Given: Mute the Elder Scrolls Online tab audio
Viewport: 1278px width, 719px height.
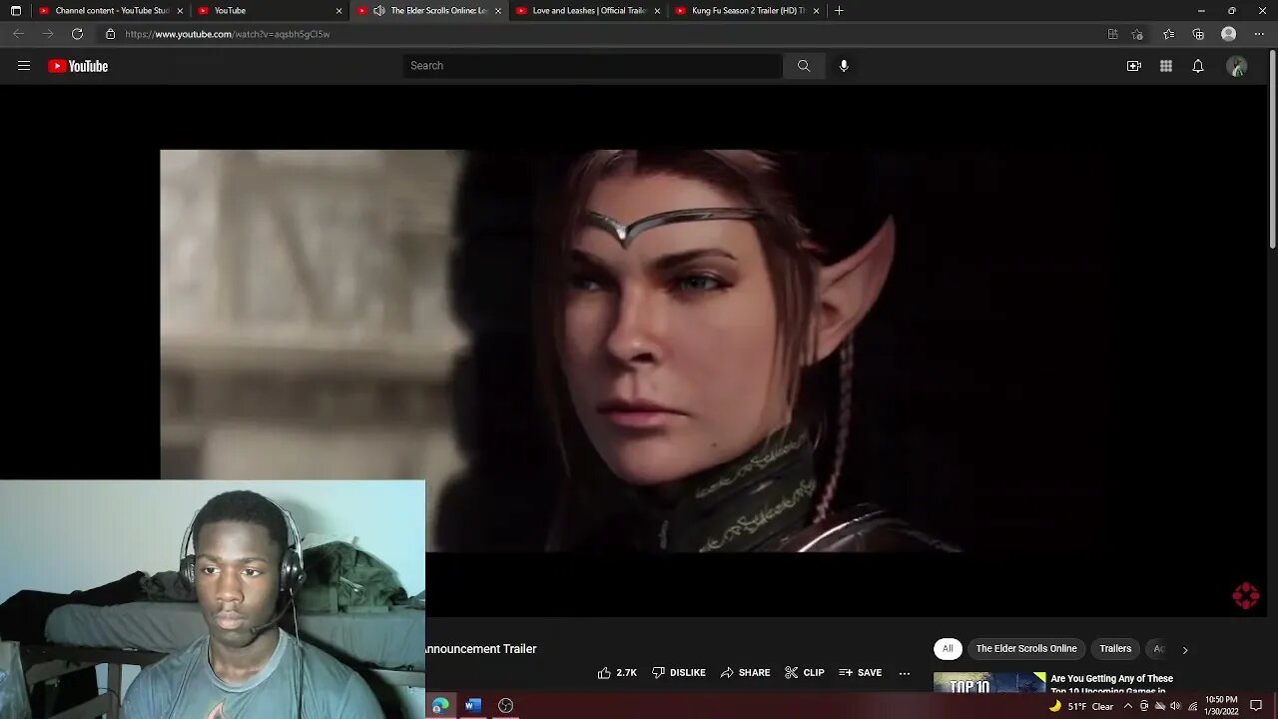Looking at the screenshot, I should coord(378,11).
